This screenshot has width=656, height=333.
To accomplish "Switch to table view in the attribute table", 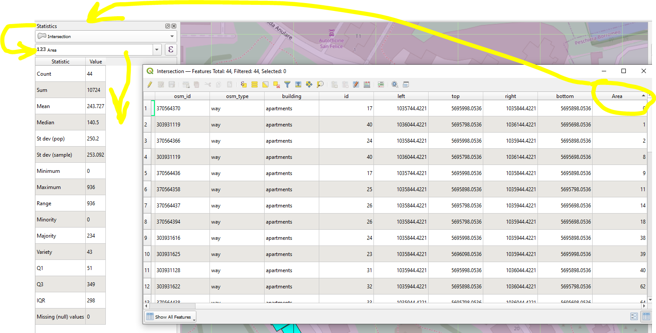I will coord(646,317).
